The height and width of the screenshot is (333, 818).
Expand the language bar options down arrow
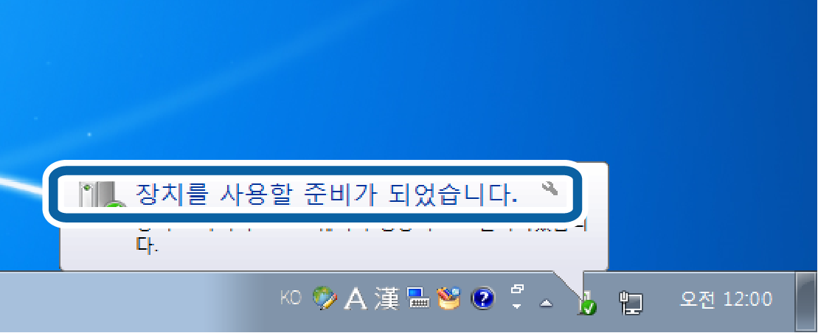[516, 306]
